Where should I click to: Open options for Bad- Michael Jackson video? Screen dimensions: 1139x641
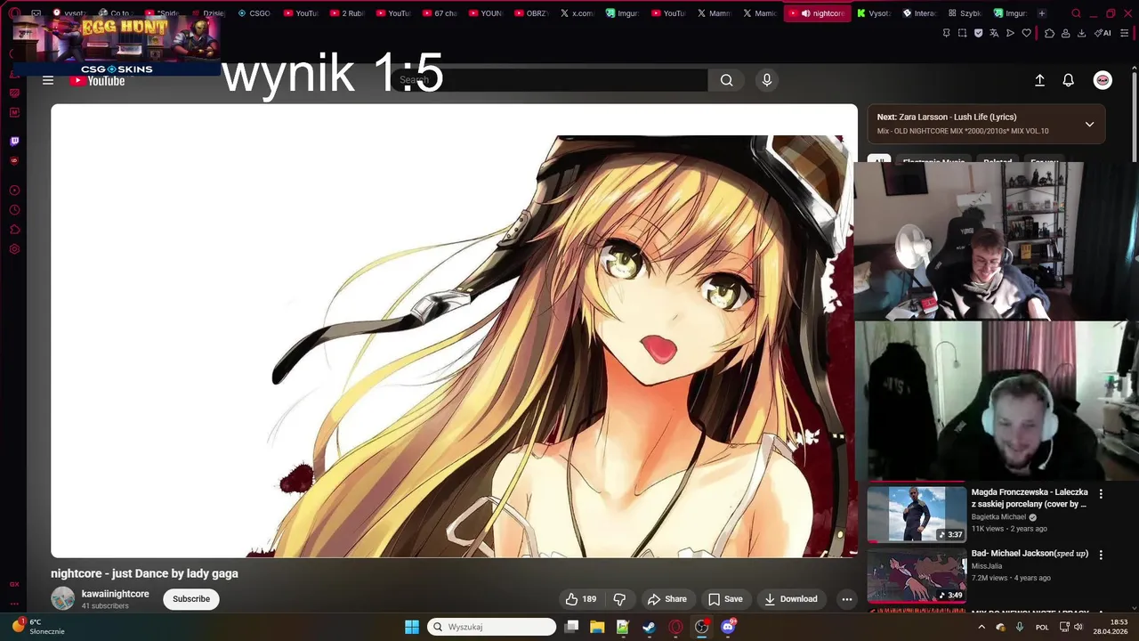click(1101, 555)
